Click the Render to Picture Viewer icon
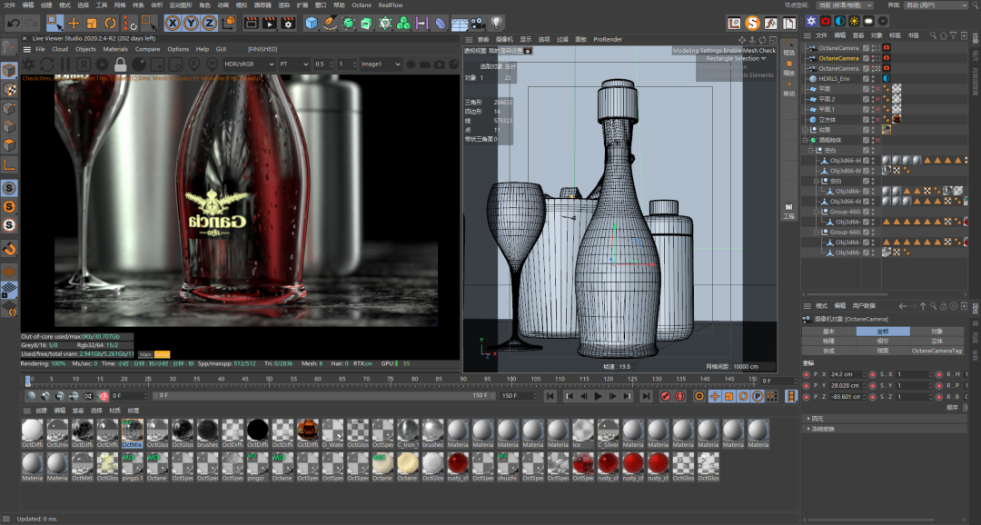Image resolution: width=981 pixels, height=525 pixels. click(x=270, y=24)
